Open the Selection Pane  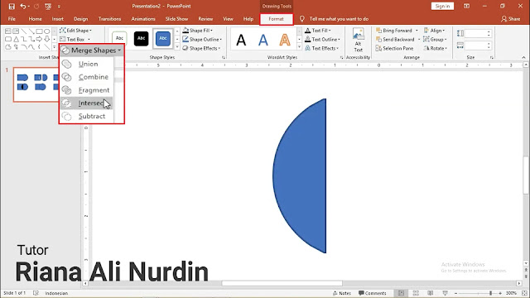pyautogui.click(x=394, y=48)
